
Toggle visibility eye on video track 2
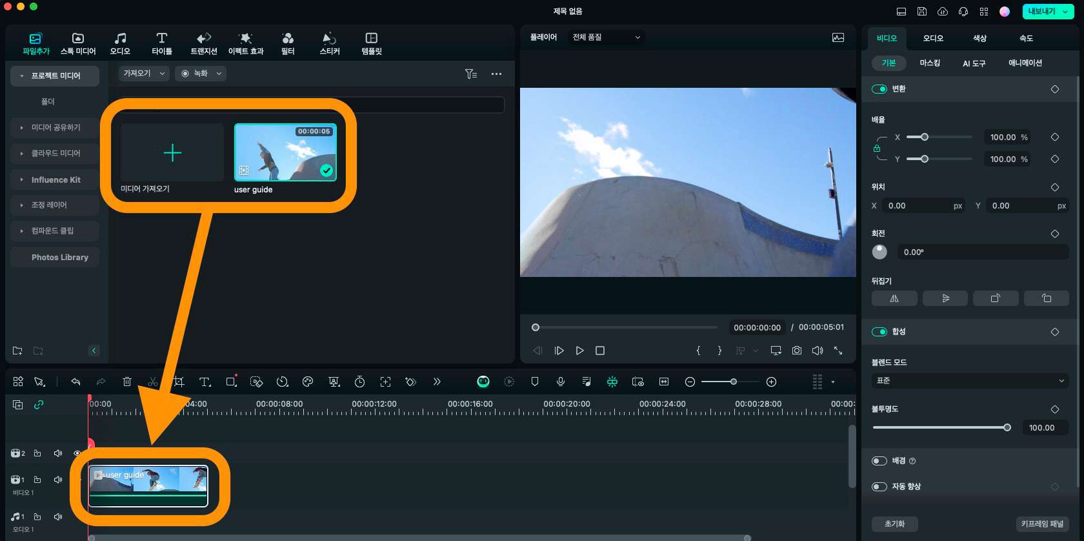(78, 453)
